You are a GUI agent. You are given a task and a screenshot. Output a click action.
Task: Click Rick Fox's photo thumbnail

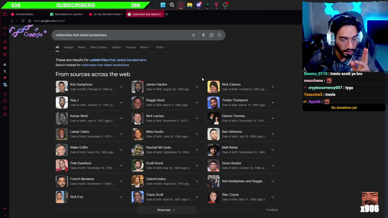[x=62, y=197]
